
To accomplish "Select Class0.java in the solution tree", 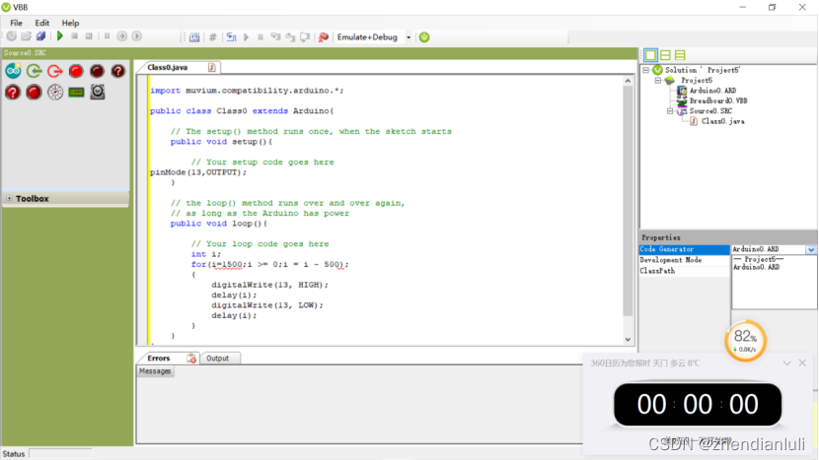I will pyautogui.click(x=723, y=121).
